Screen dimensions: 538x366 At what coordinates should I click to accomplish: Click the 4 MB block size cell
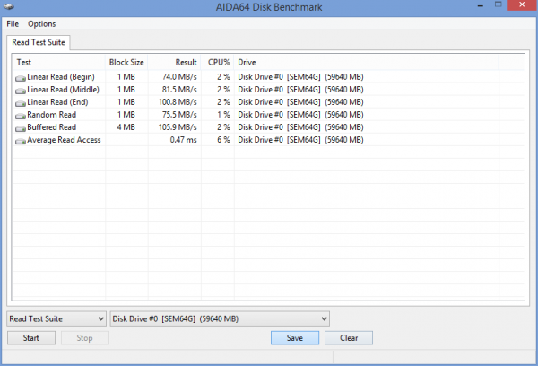pos(126,127)
